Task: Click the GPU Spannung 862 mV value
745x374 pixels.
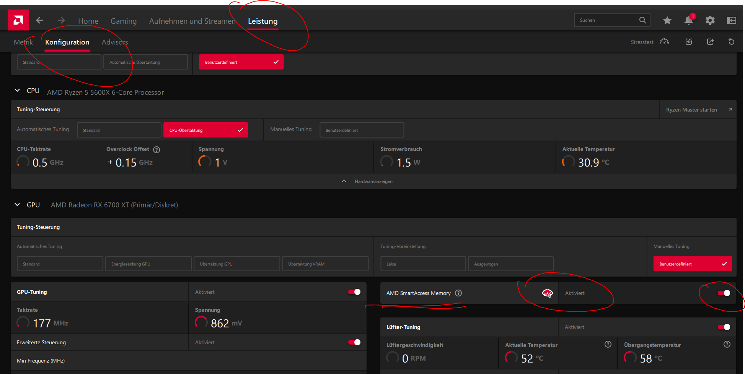Action: click(x=227, y=323)
